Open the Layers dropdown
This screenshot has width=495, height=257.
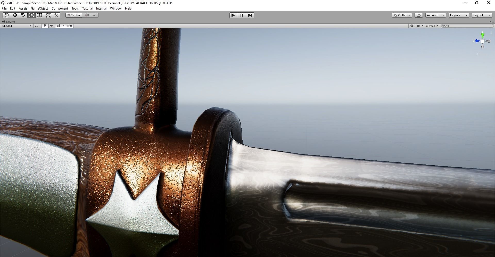click(x=458, y=15)
